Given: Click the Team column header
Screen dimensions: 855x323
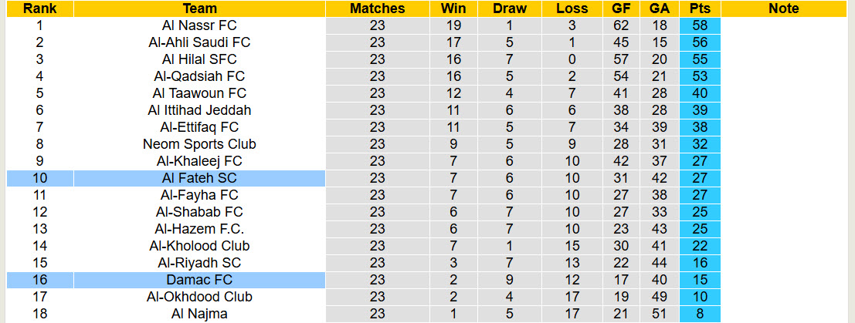Looking at the screenshot, I should pyautogui.click(x=199, y=8).
